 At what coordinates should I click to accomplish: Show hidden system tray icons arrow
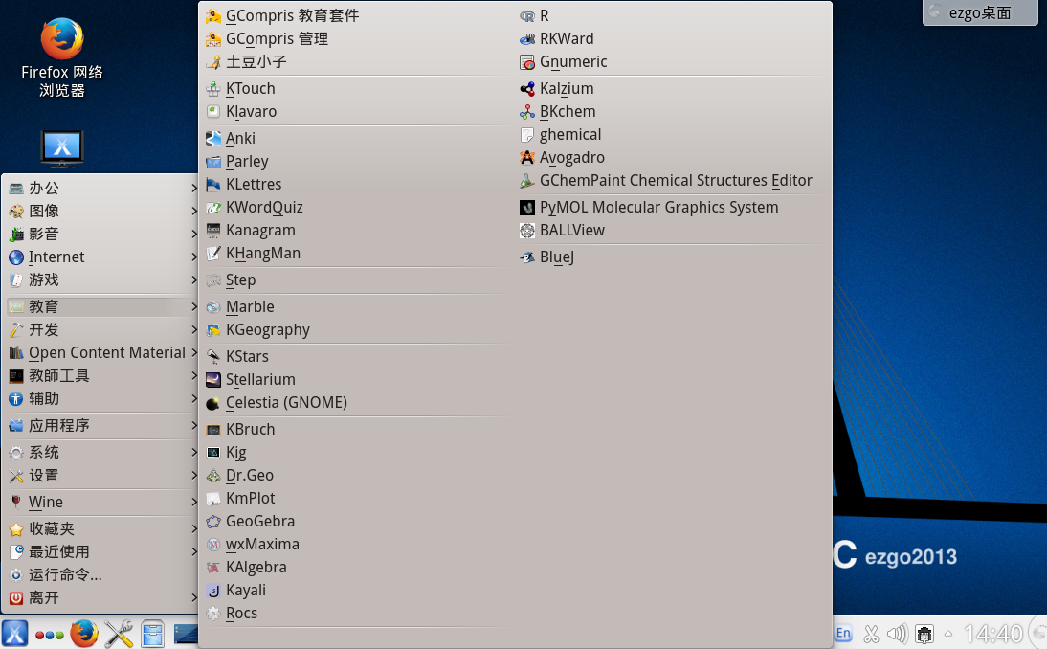point(948,633)
